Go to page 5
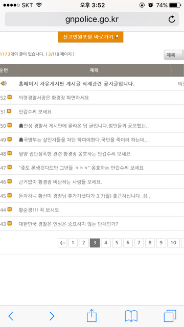Viewport: 184px width, 327px height. pyautogui.click(x=117, y=243)
